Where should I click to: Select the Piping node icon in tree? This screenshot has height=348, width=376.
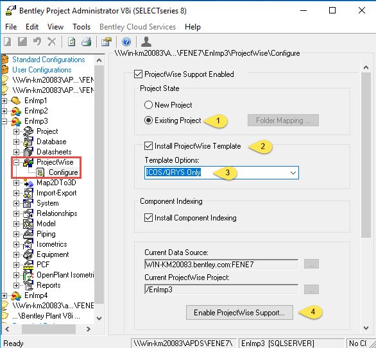(x=28, y=234)
